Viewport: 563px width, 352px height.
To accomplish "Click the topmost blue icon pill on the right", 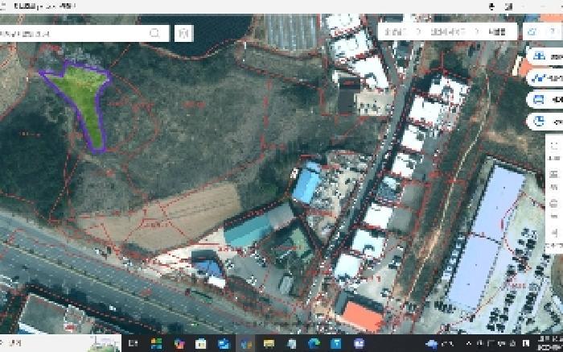I will [x=545, y=56].
